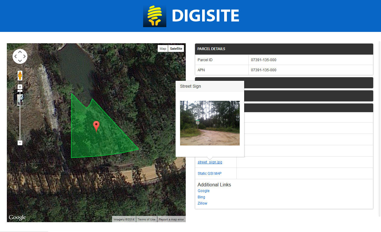This screenshot has width=381, height=232.
Task: Switch map to Satellite view
Action: click(x=176, y=49)
